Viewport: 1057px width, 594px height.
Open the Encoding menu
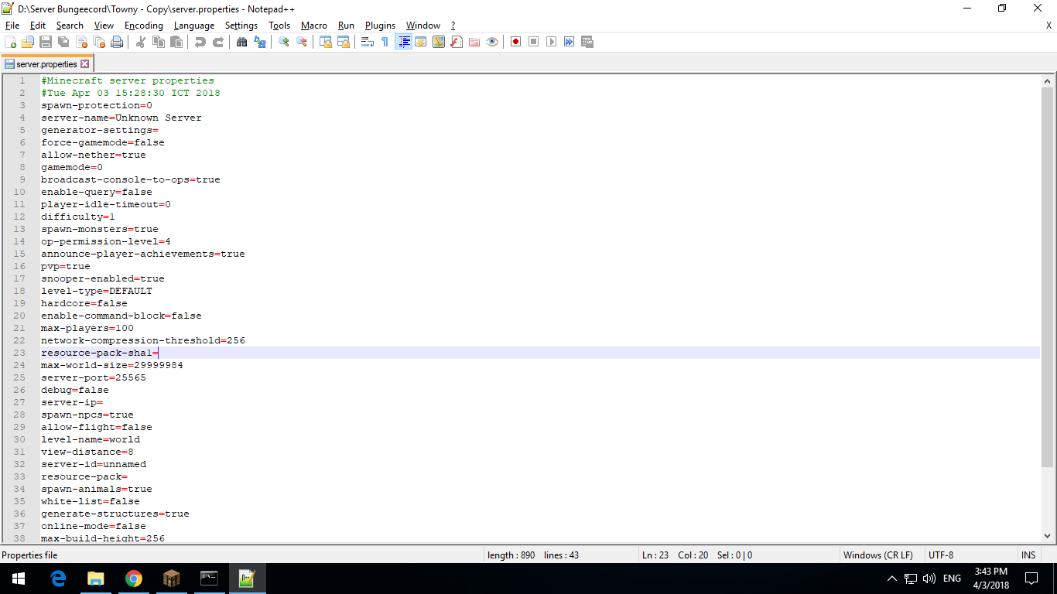coord(144,26)
